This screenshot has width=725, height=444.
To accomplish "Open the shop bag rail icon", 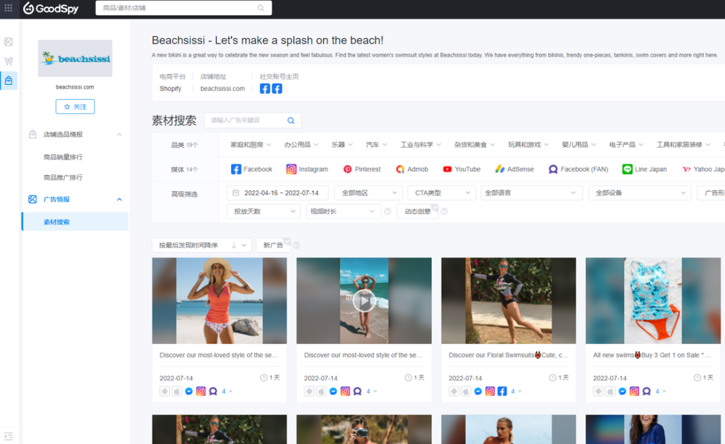I will point(8,80).
